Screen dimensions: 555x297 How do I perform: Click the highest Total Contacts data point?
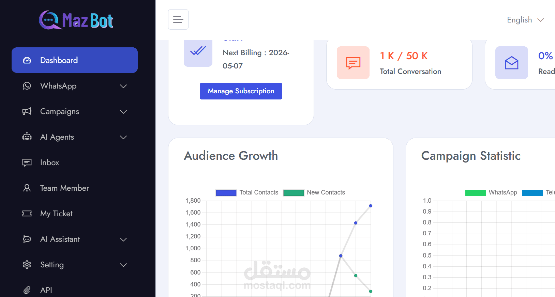[x=371, y=206]
